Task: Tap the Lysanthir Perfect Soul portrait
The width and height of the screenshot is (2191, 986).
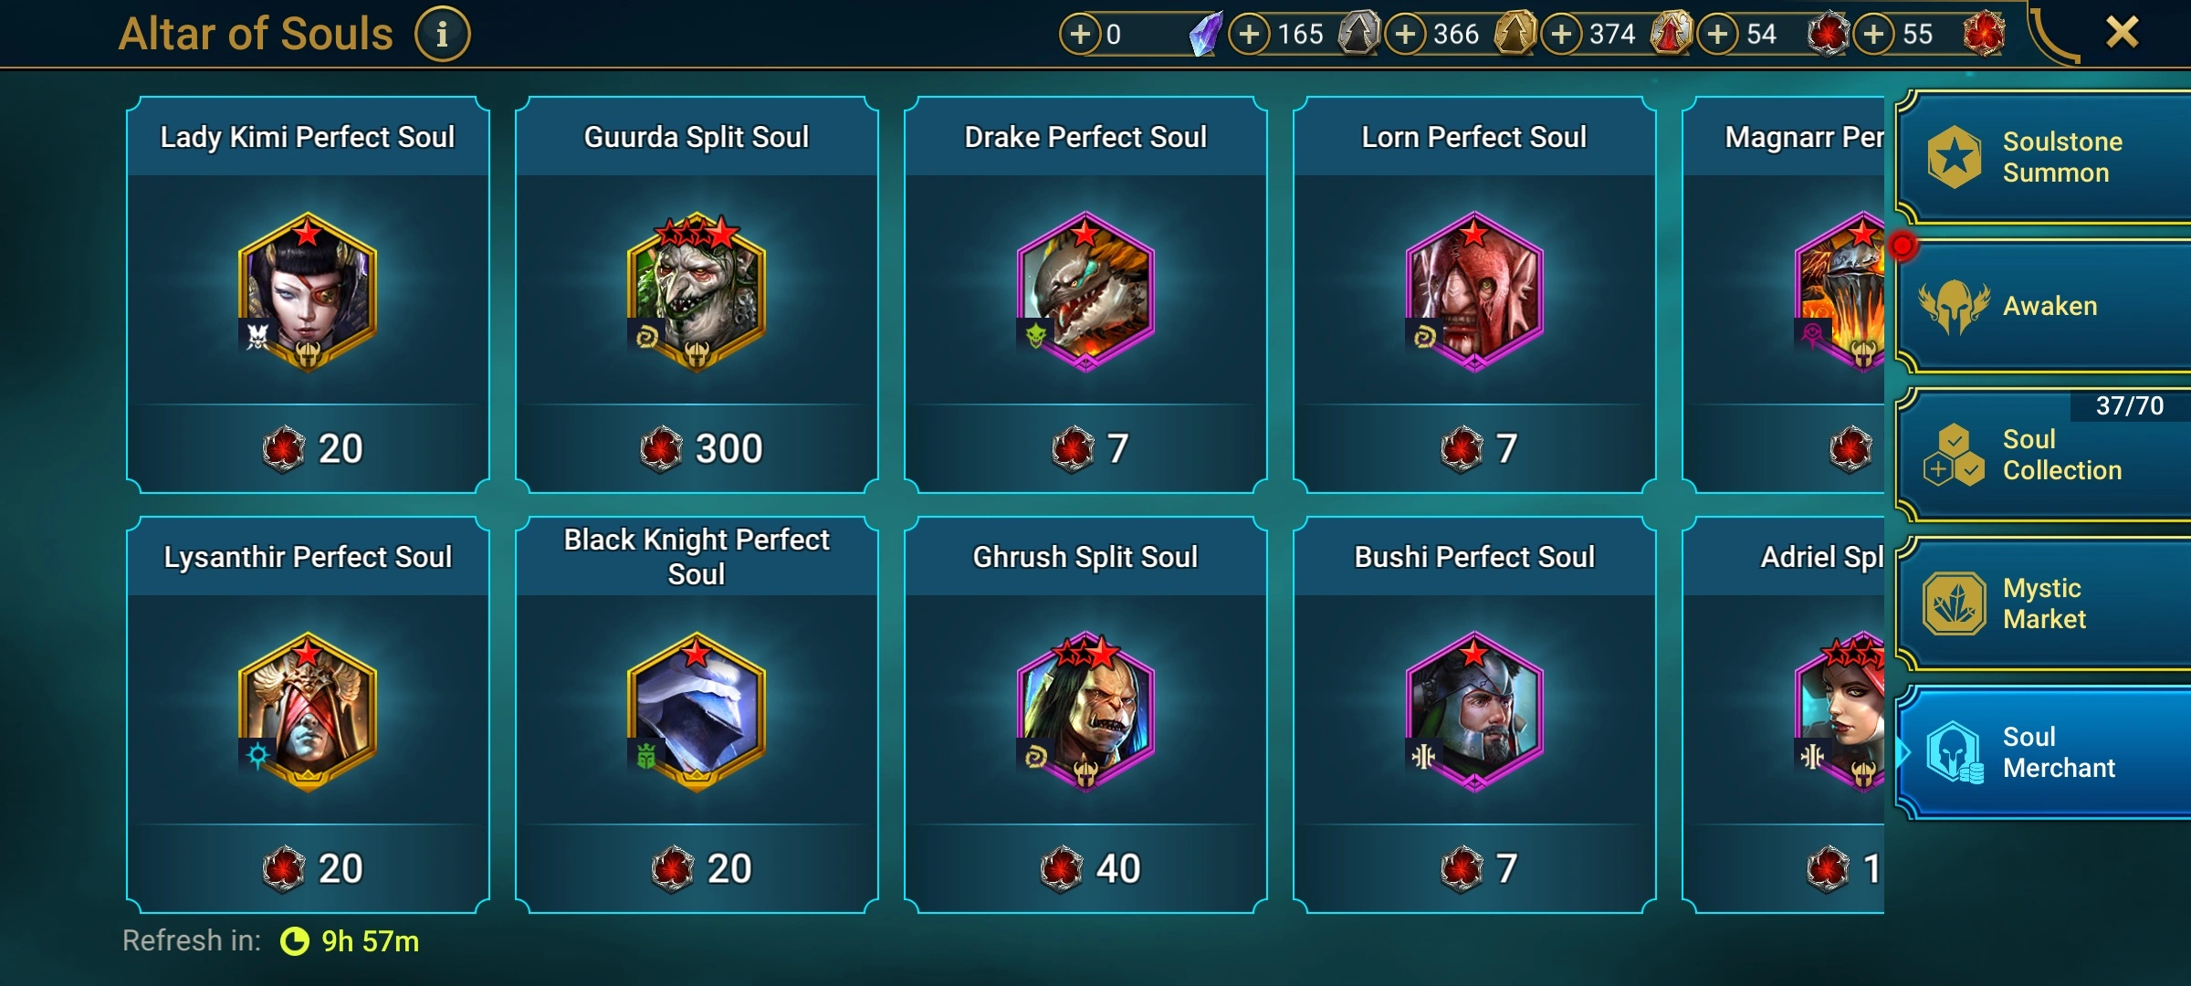Action: click(x=308, y=712)
